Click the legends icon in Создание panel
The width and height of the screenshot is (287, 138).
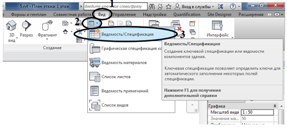[79, 41]
